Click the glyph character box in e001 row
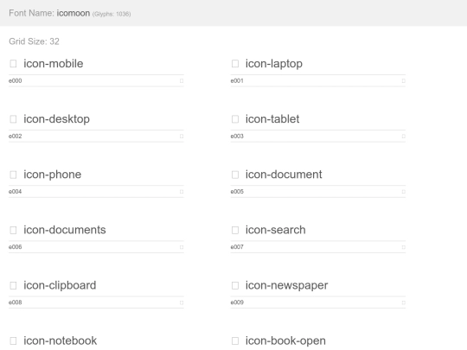 pos(403,81)
